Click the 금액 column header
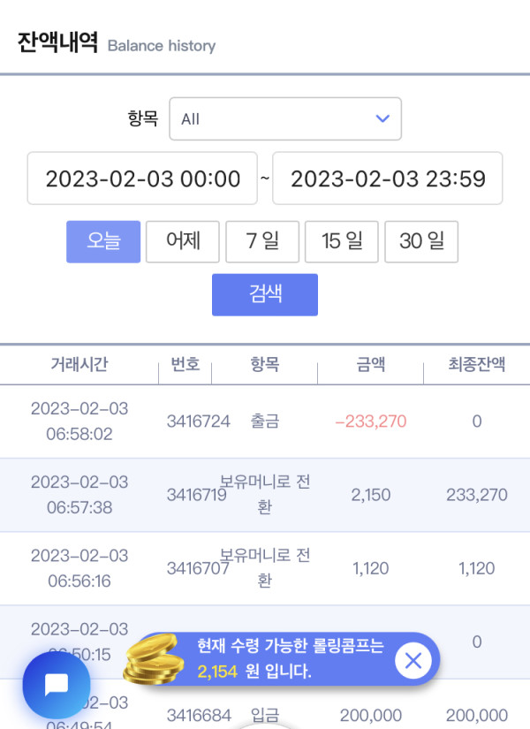The height and width of the screenshot is (729, 530). (x=370, y=364)
